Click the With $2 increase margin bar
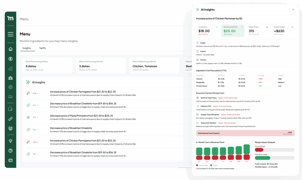 click(x=275, y=158)
